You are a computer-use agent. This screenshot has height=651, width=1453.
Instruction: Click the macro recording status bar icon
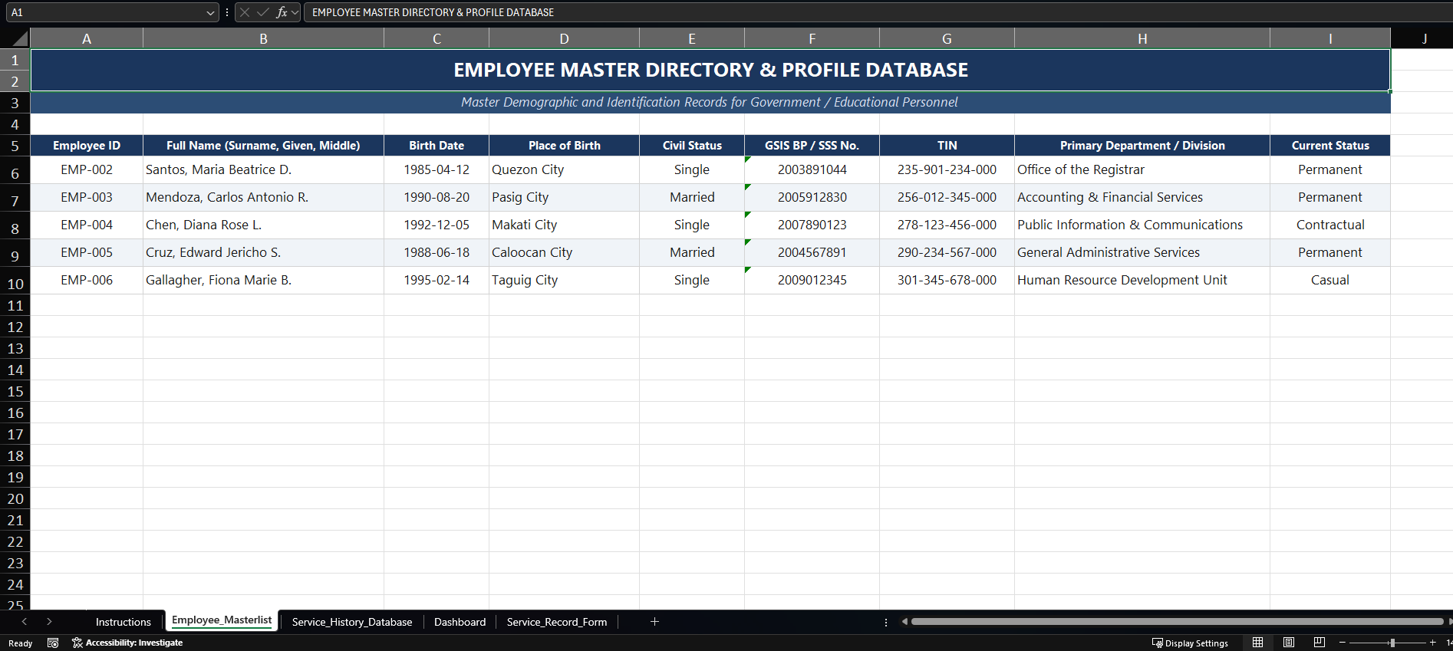(x=53, y=643)
